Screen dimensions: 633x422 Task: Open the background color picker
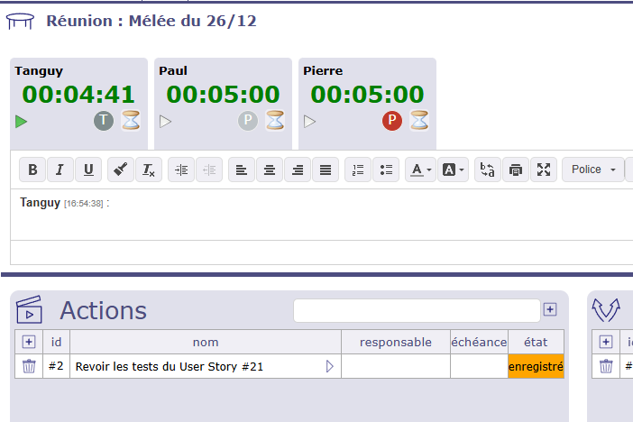coord(453,170)
